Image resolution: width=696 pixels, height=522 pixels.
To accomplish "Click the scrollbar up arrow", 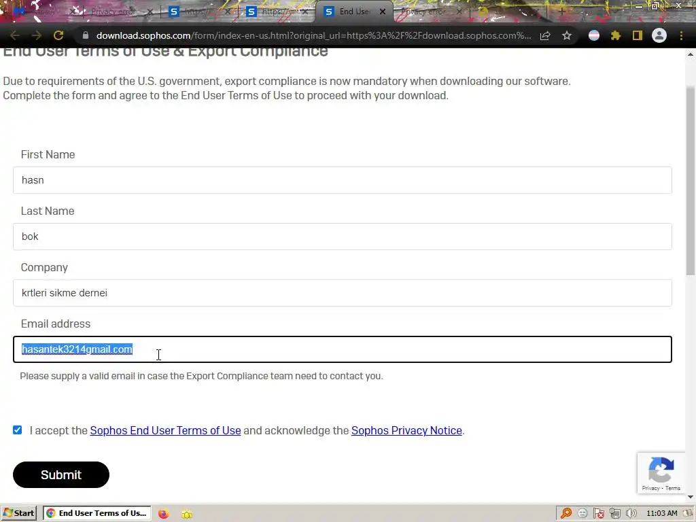I will (691, 54).
